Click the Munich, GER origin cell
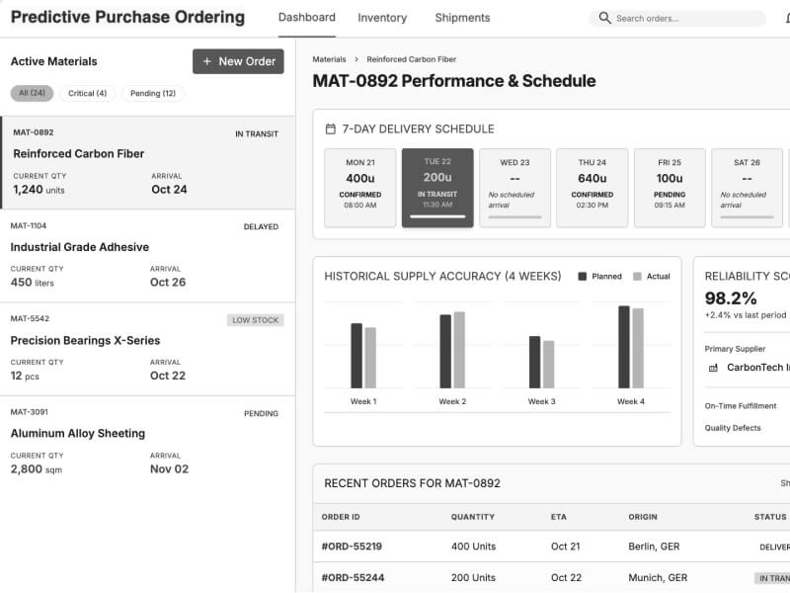The image size is (790, 593). tap(658, 578)
